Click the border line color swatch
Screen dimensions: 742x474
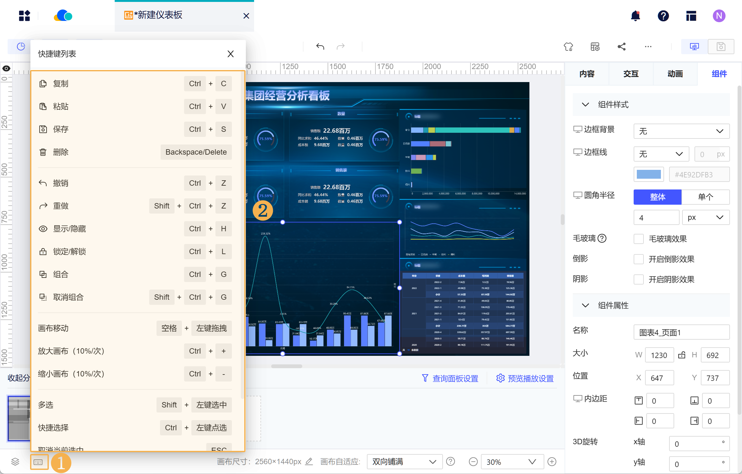coord(649,174)
